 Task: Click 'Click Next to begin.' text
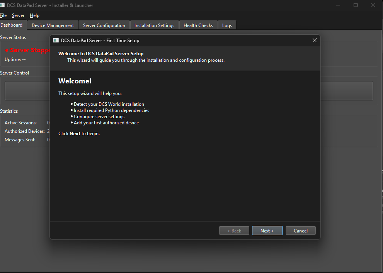point(79,134)
